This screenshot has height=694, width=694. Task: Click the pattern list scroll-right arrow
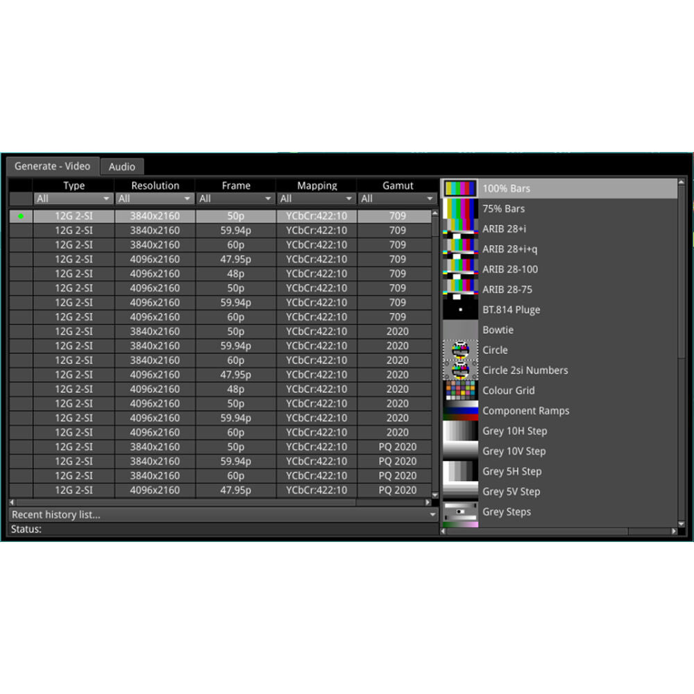click(674, 531)
